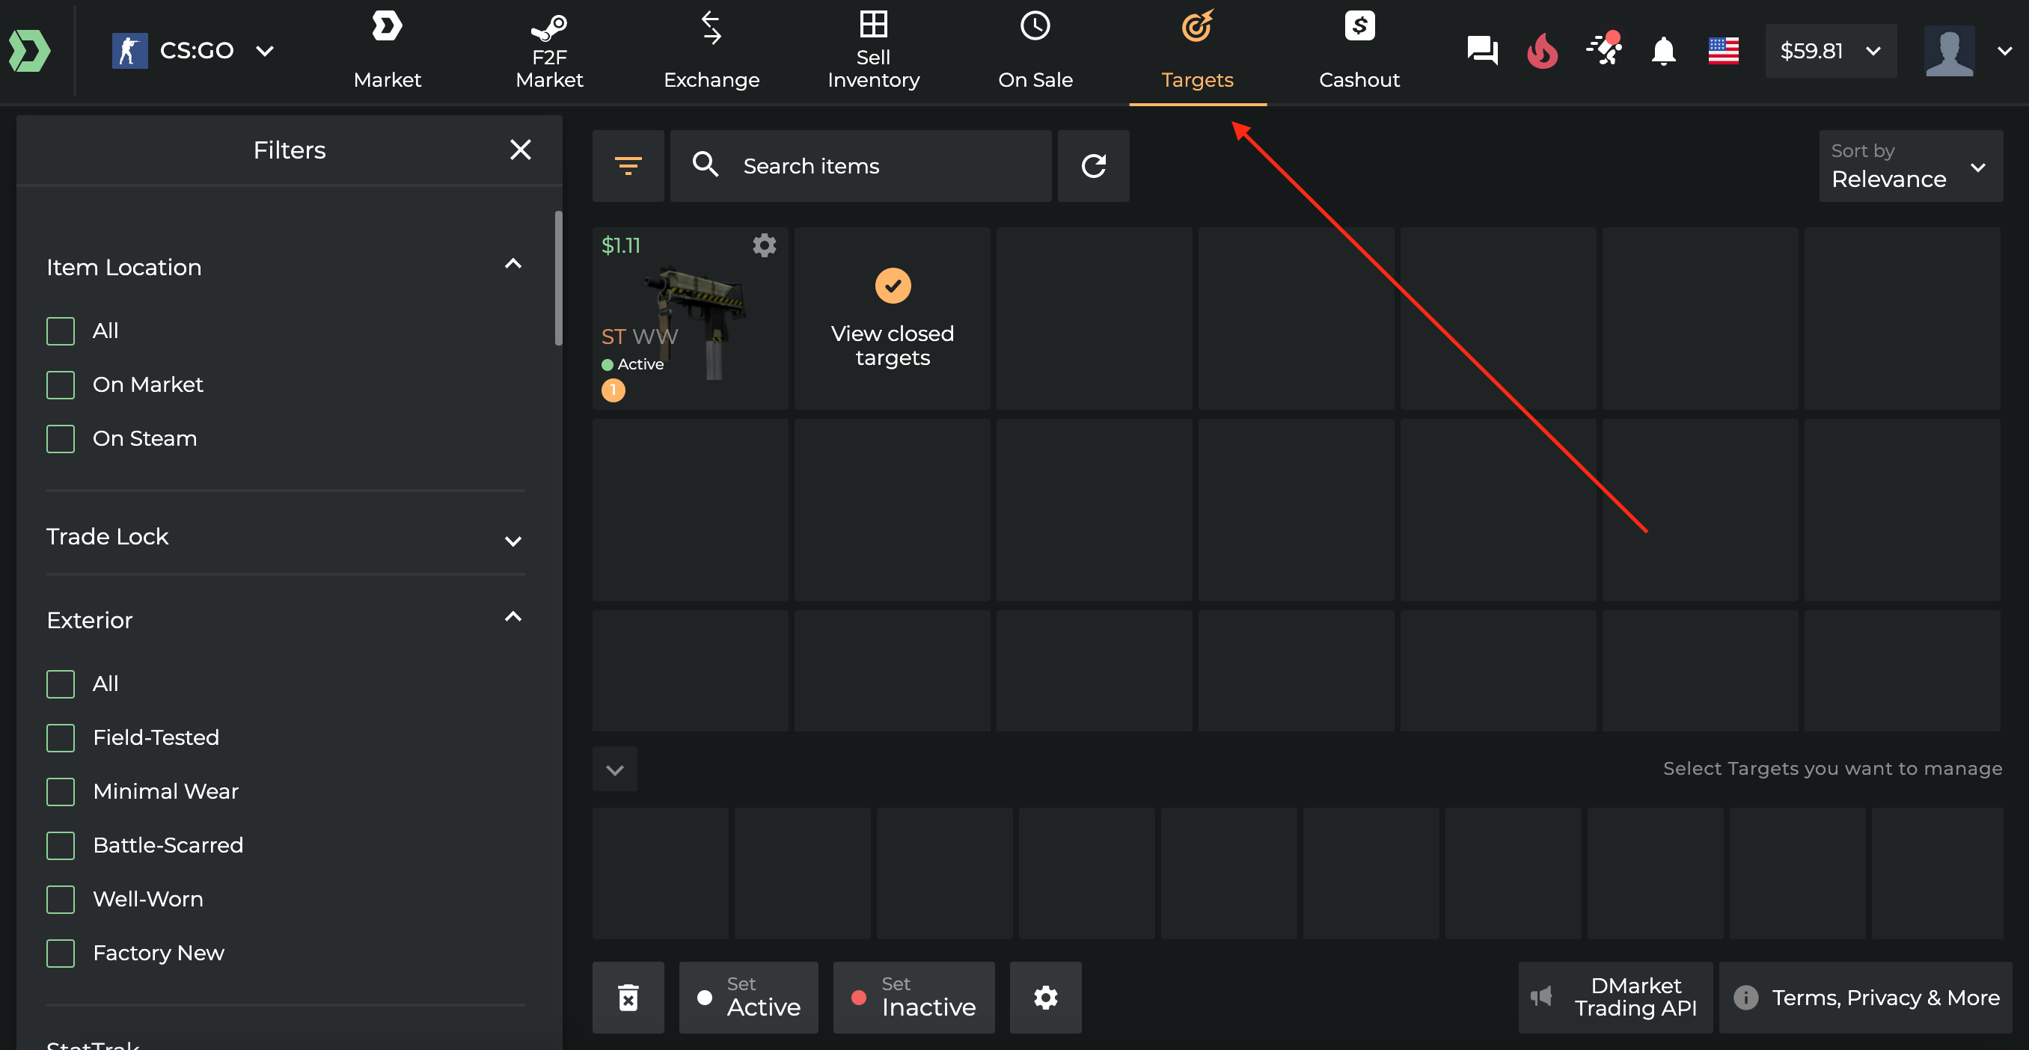Screen dimensions: 2029x1050
Task: Collapse the selected targets panel chevron
Action: pyautogui.click(x=614, y=770)
